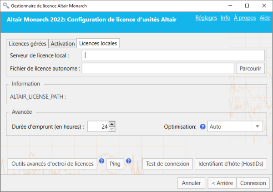Close the Gestionnaire de licence window
The width and height of the screenshot is (273, 192).
coord(264,6)
